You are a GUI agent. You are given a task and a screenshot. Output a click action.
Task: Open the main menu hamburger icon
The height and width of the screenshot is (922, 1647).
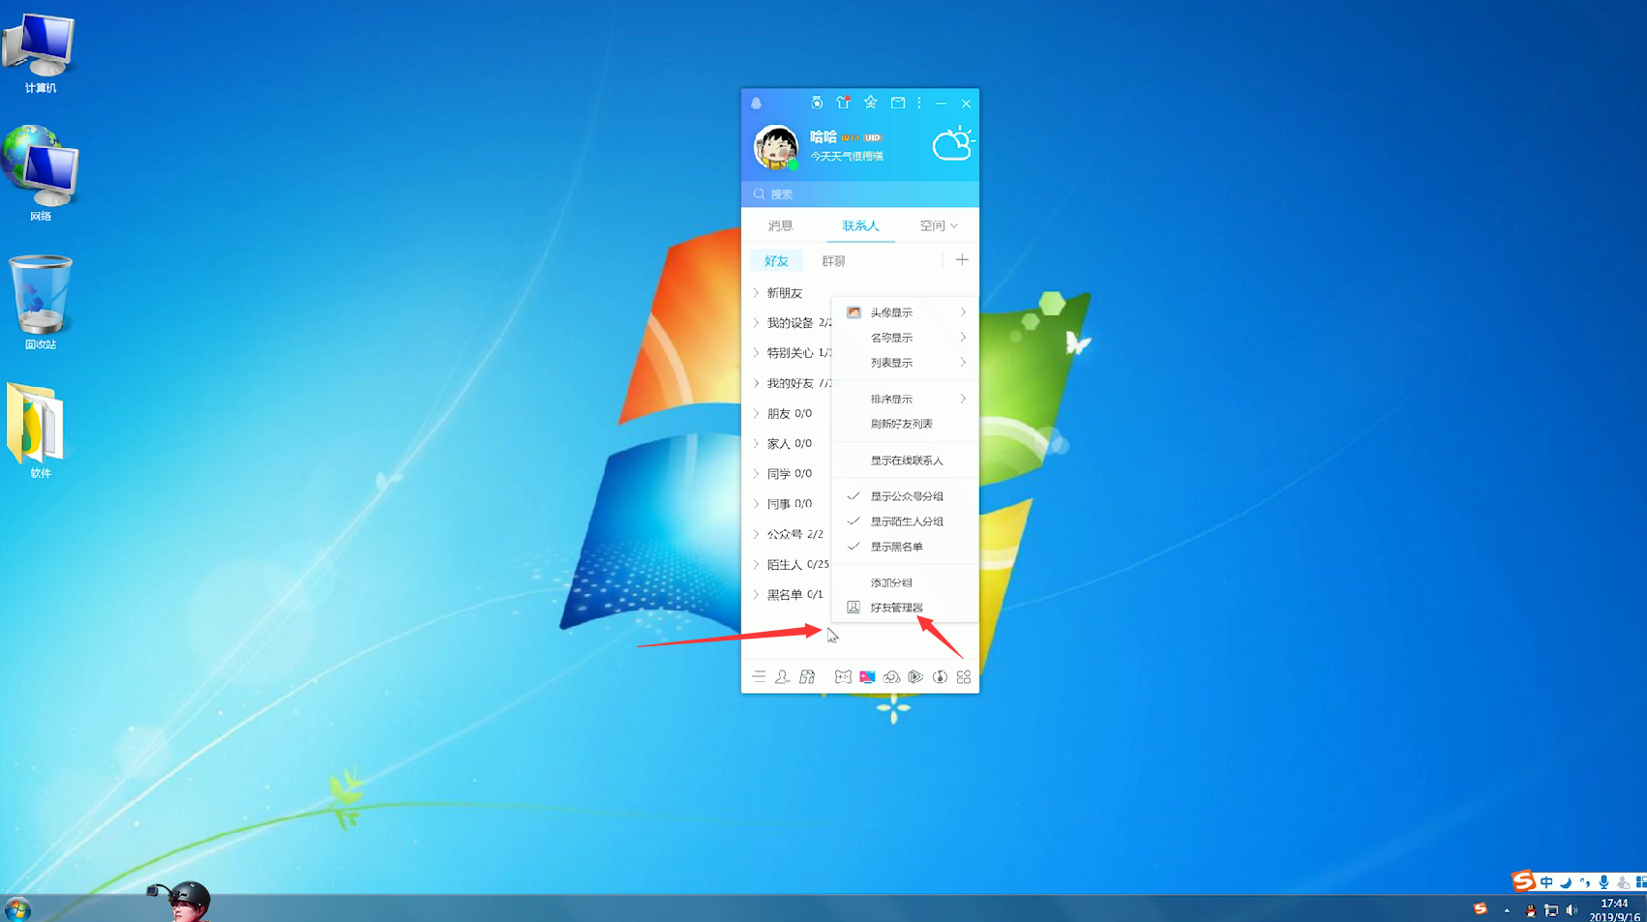759,677
